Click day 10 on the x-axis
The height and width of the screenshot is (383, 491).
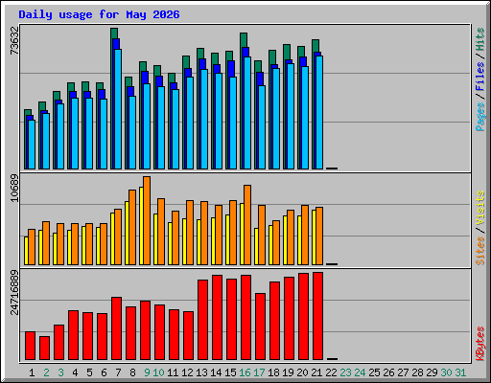(x=158, y=372)
